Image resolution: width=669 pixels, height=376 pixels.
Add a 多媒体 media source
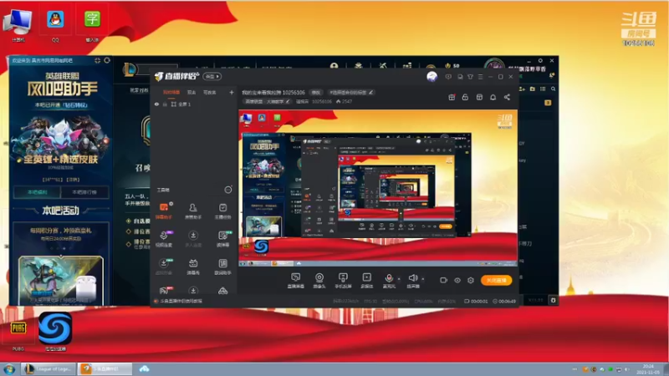(366, 281)
